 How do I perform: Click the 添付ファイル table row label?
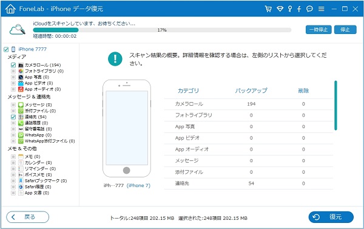[189, 172]
